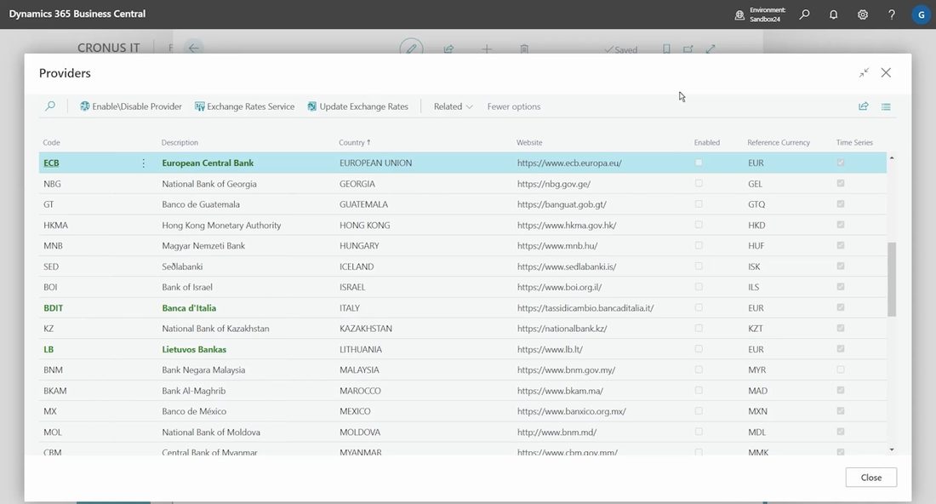Screen dimensions: 936x504
Task: Click scrollbar up arrow in list
Action: pos(892,157)
